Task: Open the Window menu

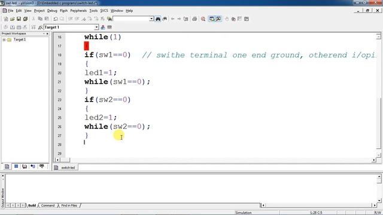Action: (x=117, y=11)
